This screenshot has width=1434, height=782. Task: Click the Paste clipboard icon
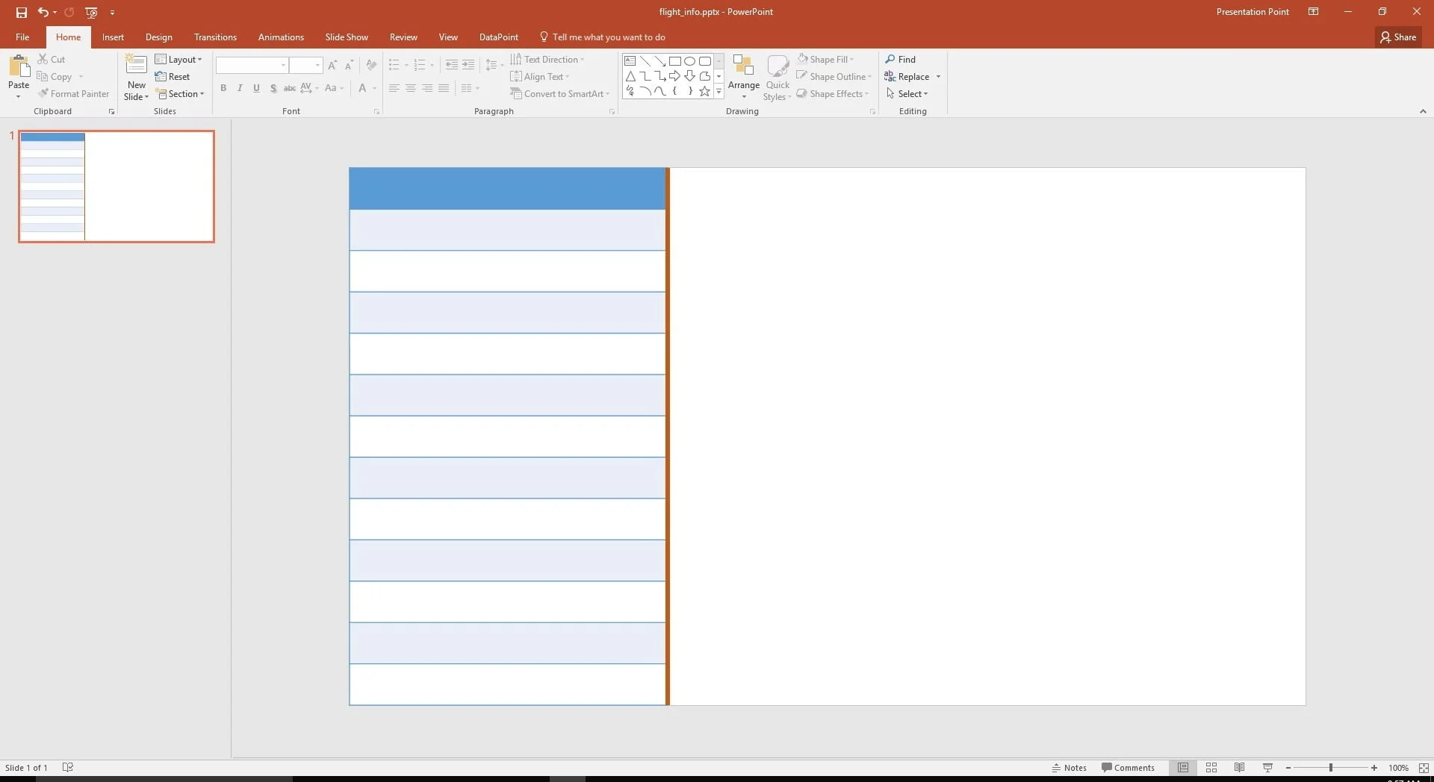pos(19,67)
